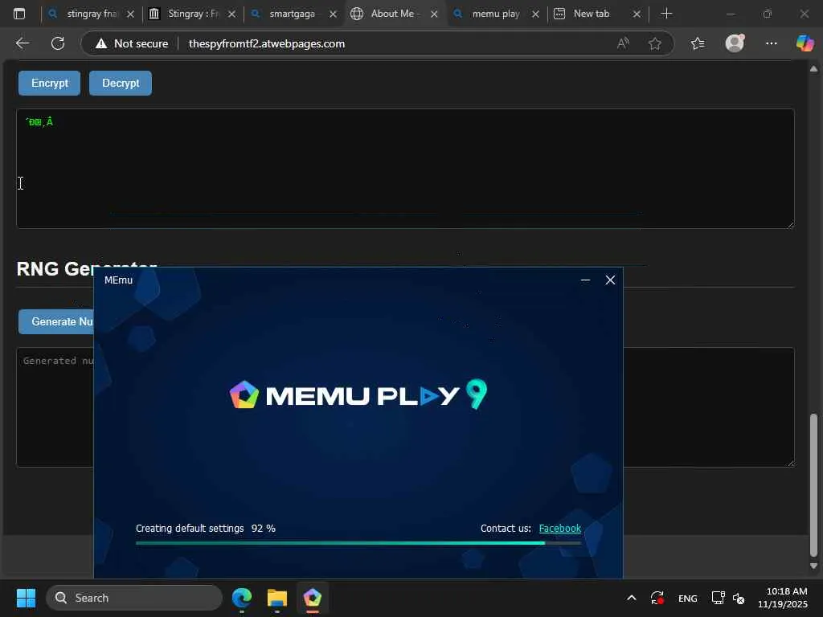Click the scrollbar up arrow
This screenshot has height=617, width=823.
pyautogui.click(x=813, y=69)
